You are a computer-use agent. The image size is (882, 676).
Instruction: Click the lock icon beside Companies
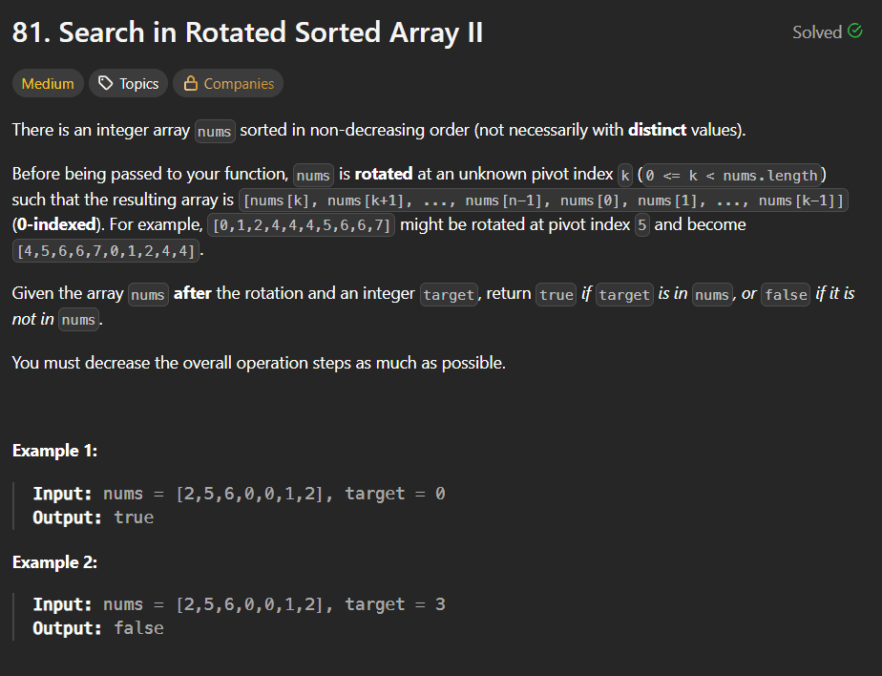[x=194, y=83]
